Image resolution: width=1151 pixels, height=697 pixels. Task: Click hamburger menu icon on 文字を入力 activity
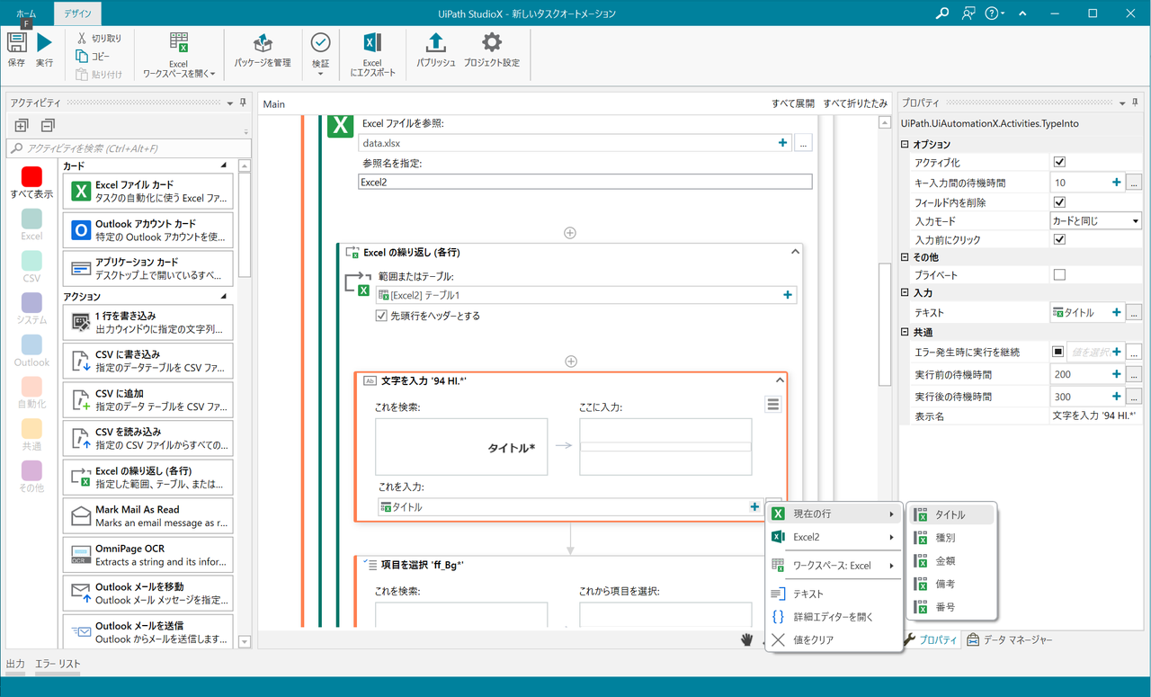click(x=772, y=405)
